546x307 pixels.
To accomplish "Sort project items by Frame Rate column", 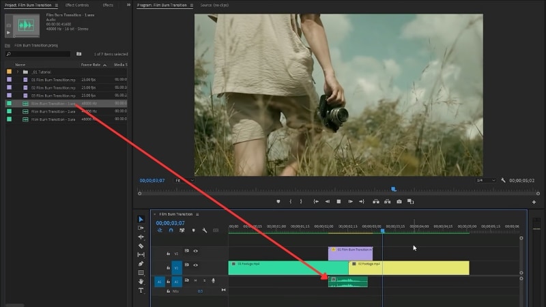I will (x=91, y=65).
